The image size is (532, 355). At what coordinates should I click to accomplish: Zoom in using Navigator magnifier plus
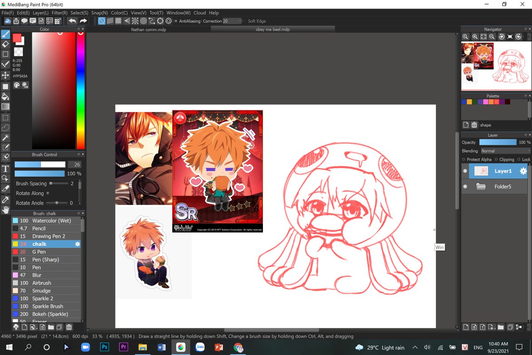(x=475, y=37)
